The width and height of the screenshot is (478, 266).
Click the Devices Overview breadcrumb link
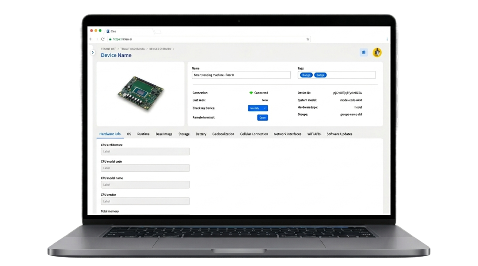coord(160,48)
